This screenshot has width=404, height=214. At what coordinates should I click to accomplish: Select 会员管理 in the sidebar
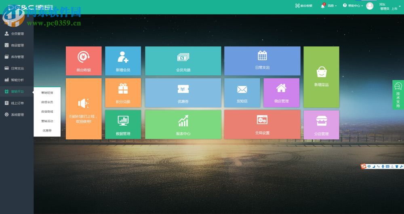tap(17, 34)
